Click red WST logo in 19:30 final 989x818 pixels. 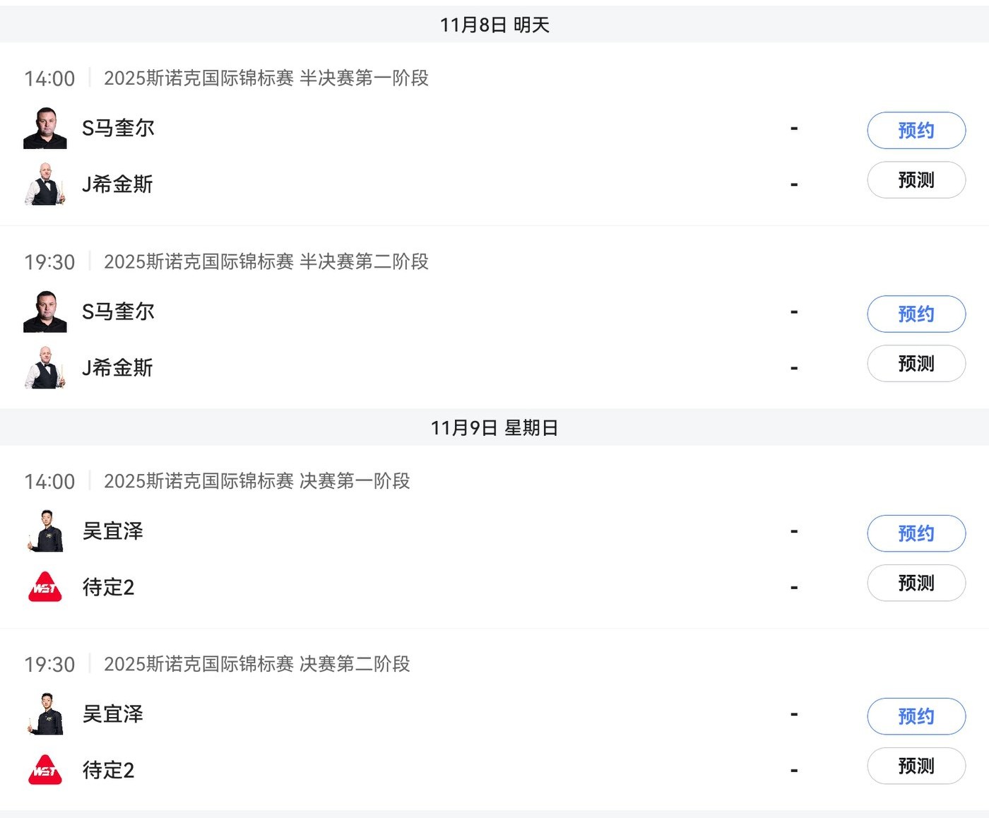(x=45, y=770)
